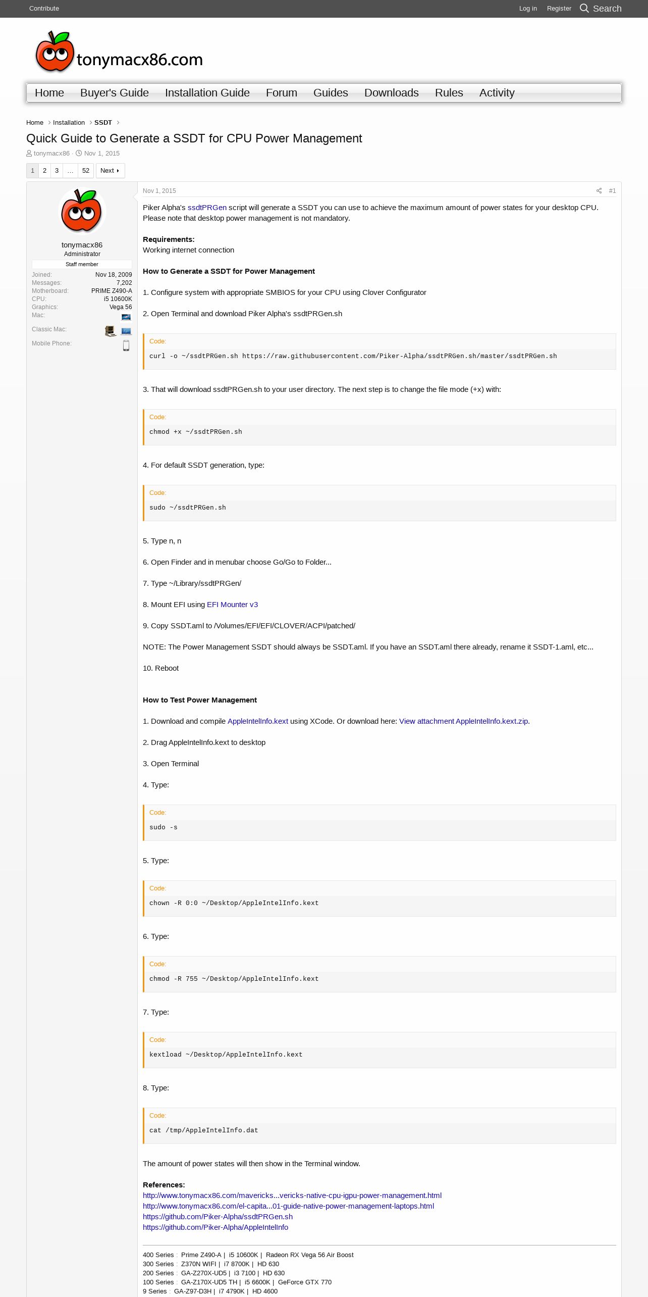
Task: Click the Mac laptop icon in profile
Action: coord(126,317)
